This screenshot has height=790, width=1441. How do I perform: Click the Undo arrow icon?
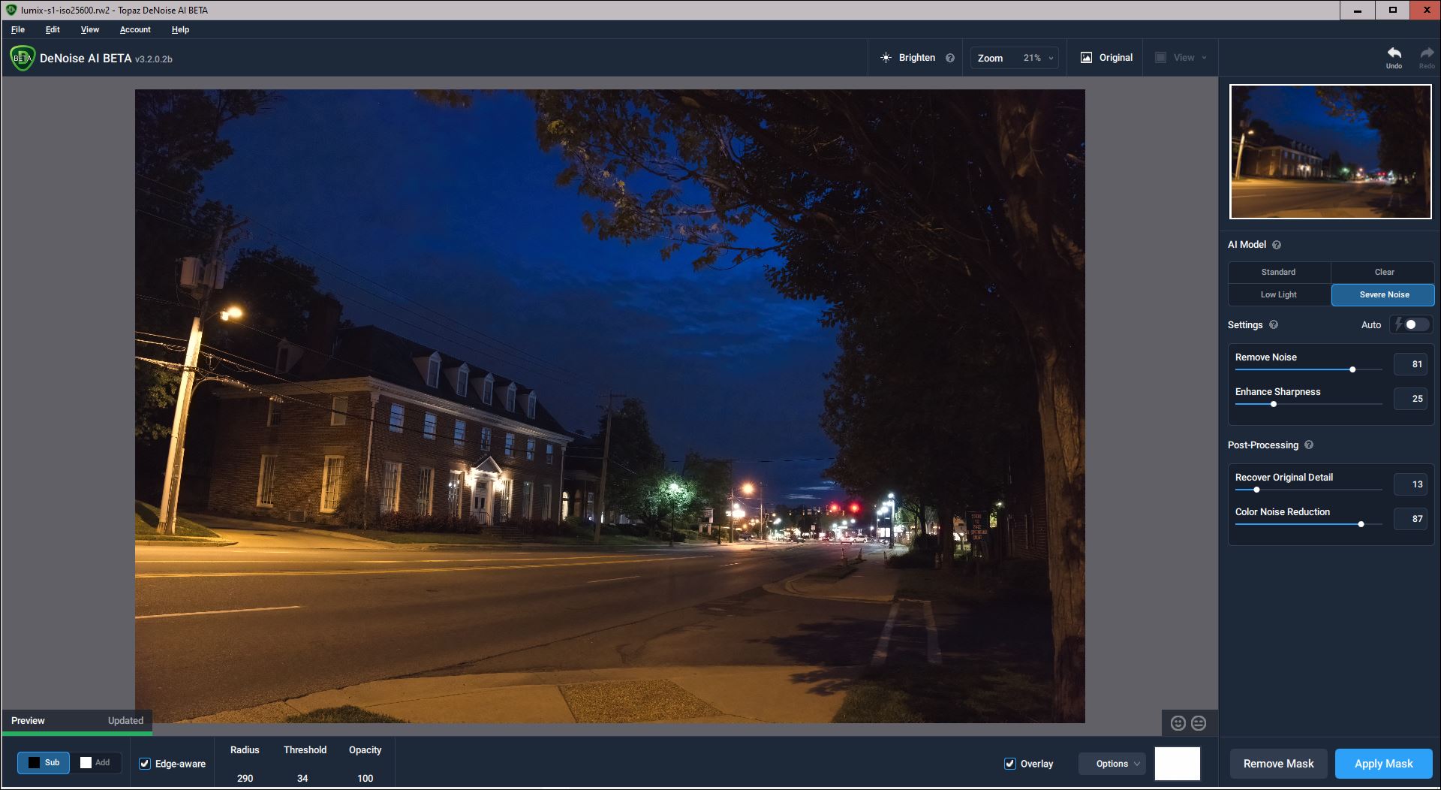tap(1394, 53)
